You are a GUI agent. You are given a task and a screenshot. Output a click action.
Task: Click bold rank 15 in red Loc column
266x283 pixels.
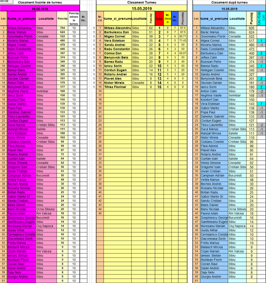pyautogui.click(x=159, y=87)
